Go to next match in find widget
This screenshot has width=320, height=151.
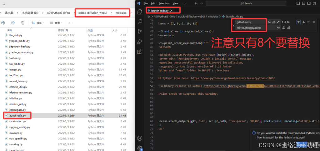[x=303, y=22]
